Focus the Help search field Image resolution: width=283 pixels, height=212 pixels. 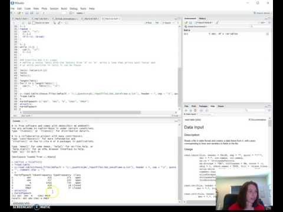[256, 111]
